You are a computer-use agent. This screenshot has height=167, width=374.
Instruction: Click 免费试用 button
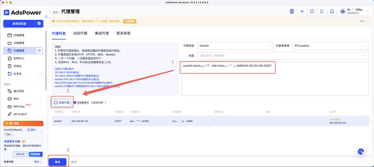click(20, 154)
